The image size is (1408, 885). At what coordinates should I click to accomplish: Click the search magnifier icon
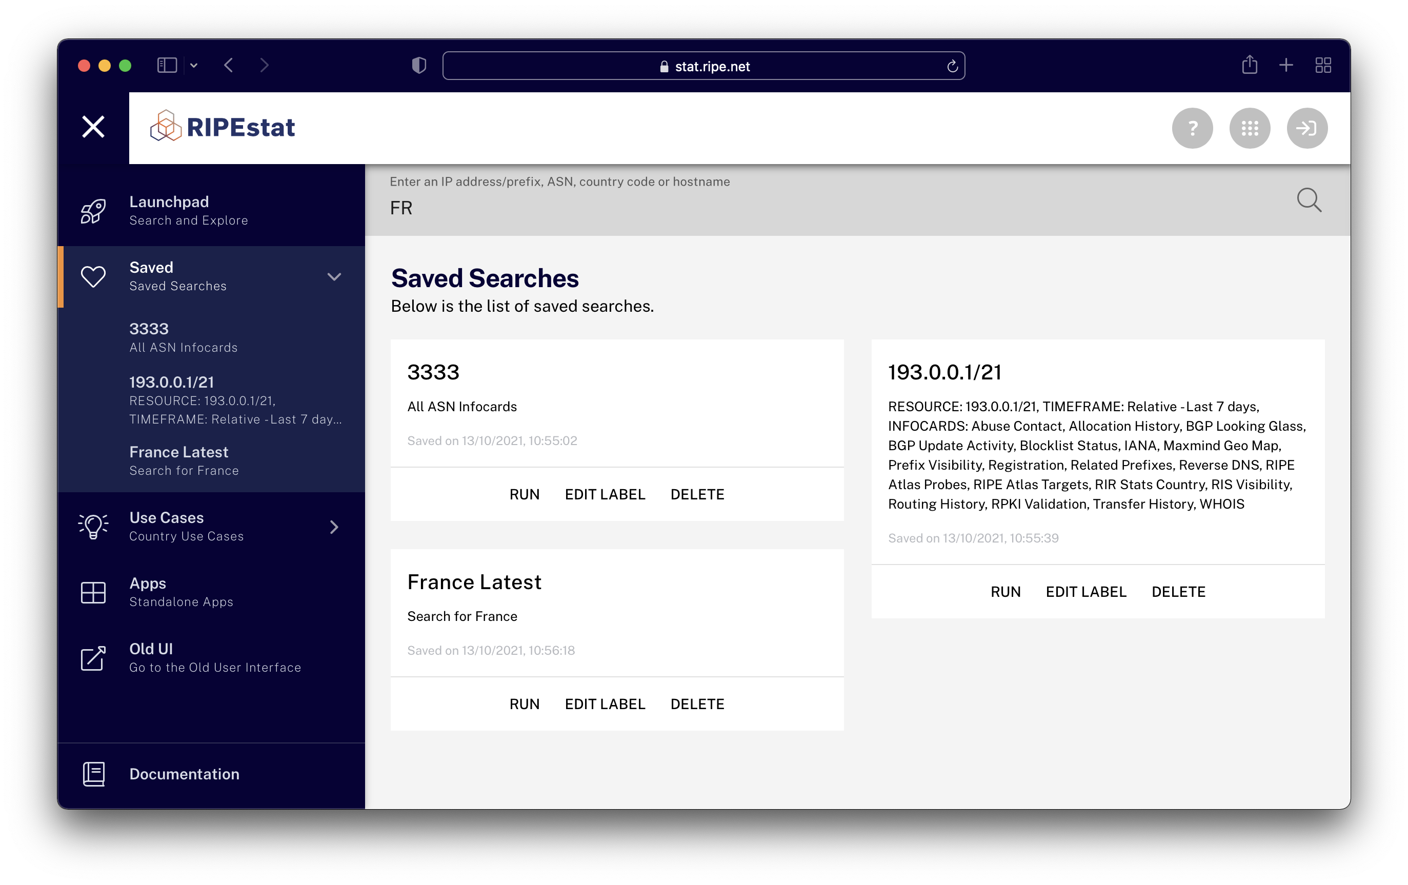pyautogui.click(x=1309, y=200)
